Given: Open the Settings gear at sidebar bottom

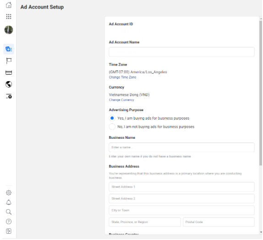Looking at the screenshot, I should point(9,193).
